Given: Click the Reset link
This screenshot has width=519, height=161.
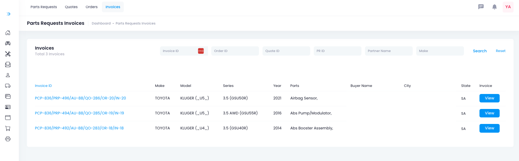Looking at the screenshot, I should tap(500, 51).
